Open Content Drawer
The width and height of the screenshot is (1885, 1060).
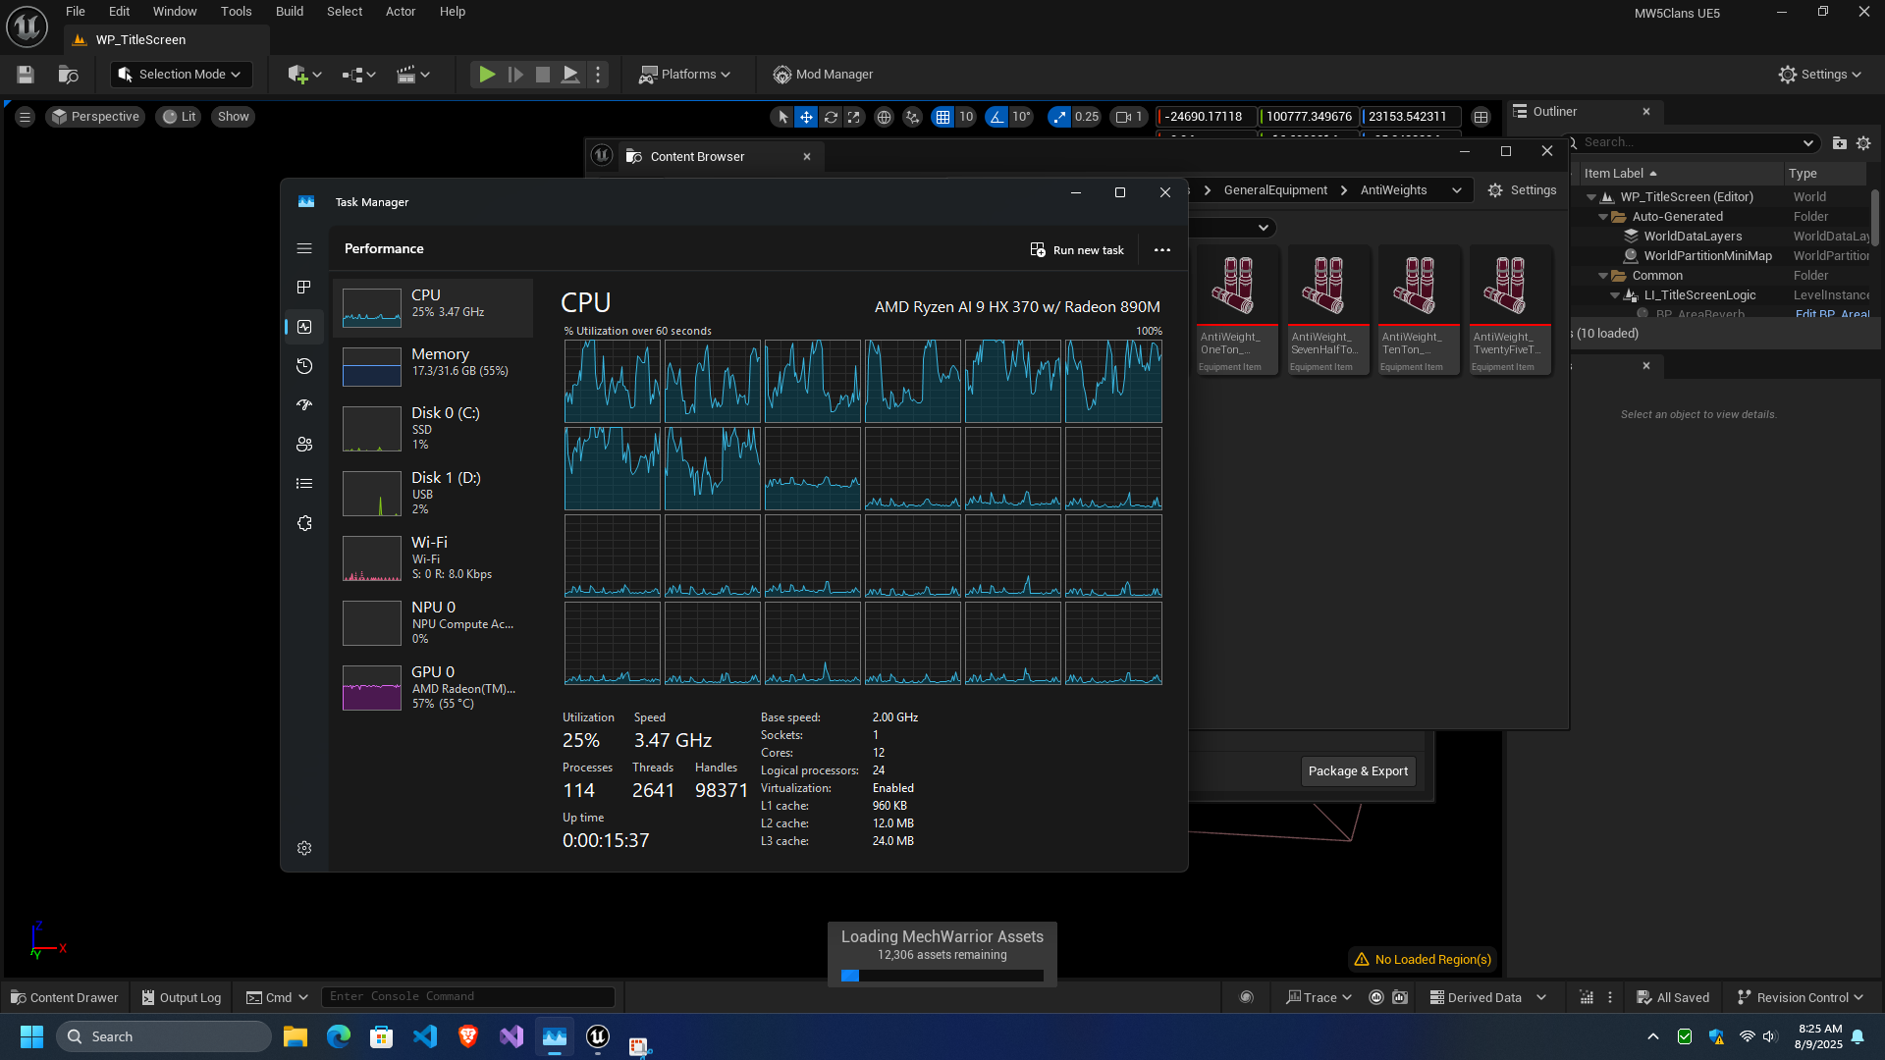(x=64, y=997)
